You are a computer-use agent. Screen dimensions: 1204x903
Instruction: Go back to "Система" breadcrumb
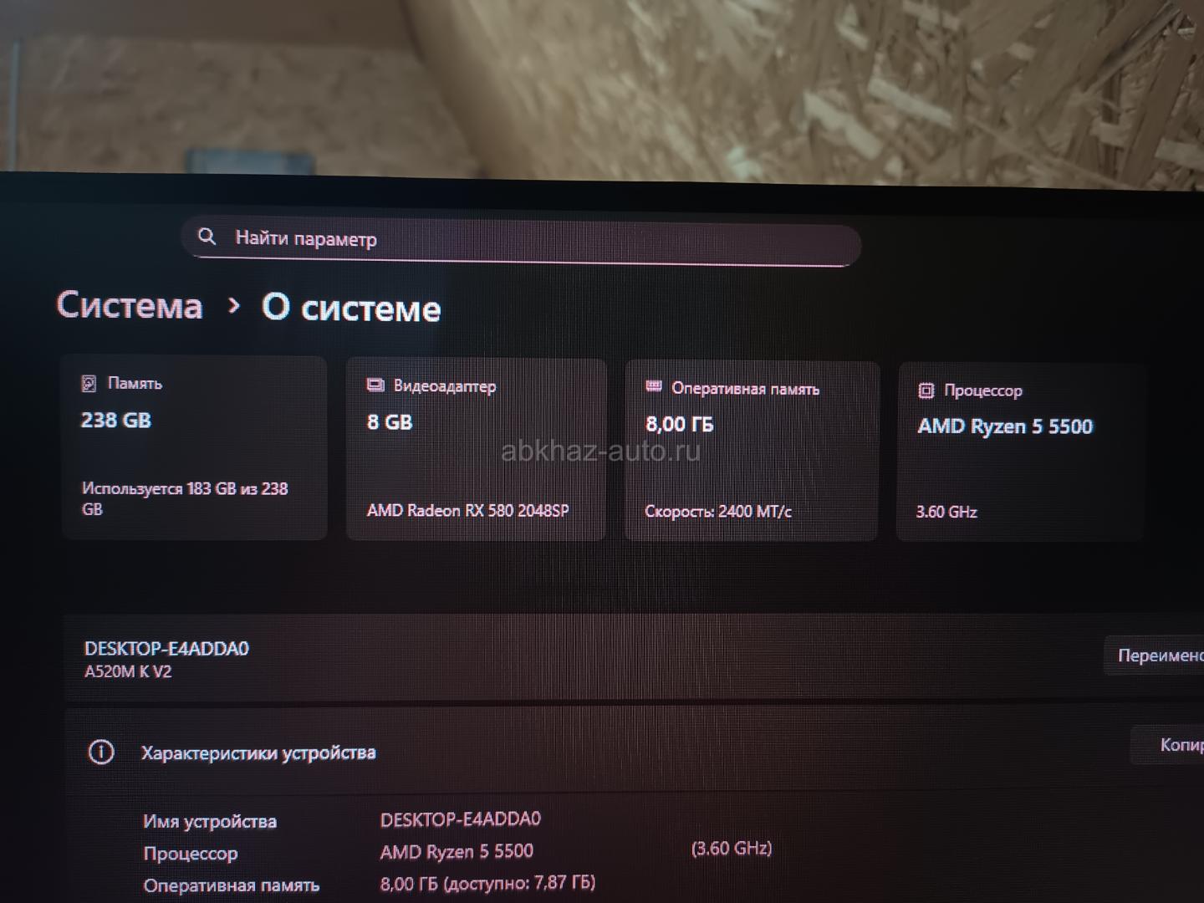pyautogui.click(x=130, y=305)
